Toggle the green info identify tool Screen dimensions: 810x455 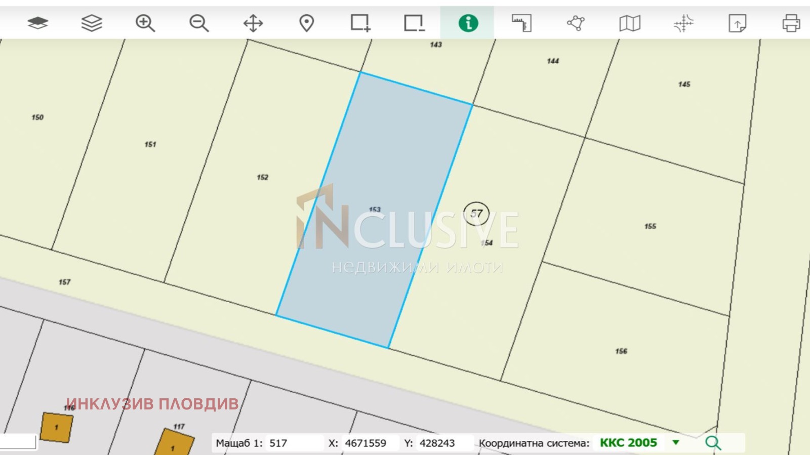click(468, 23)
